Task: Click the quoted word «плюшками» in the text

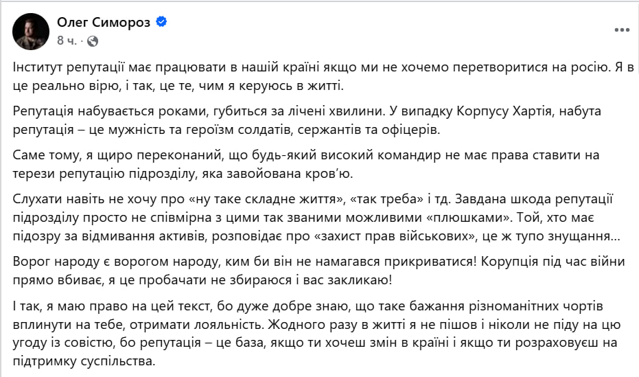Action: (469, 218)
